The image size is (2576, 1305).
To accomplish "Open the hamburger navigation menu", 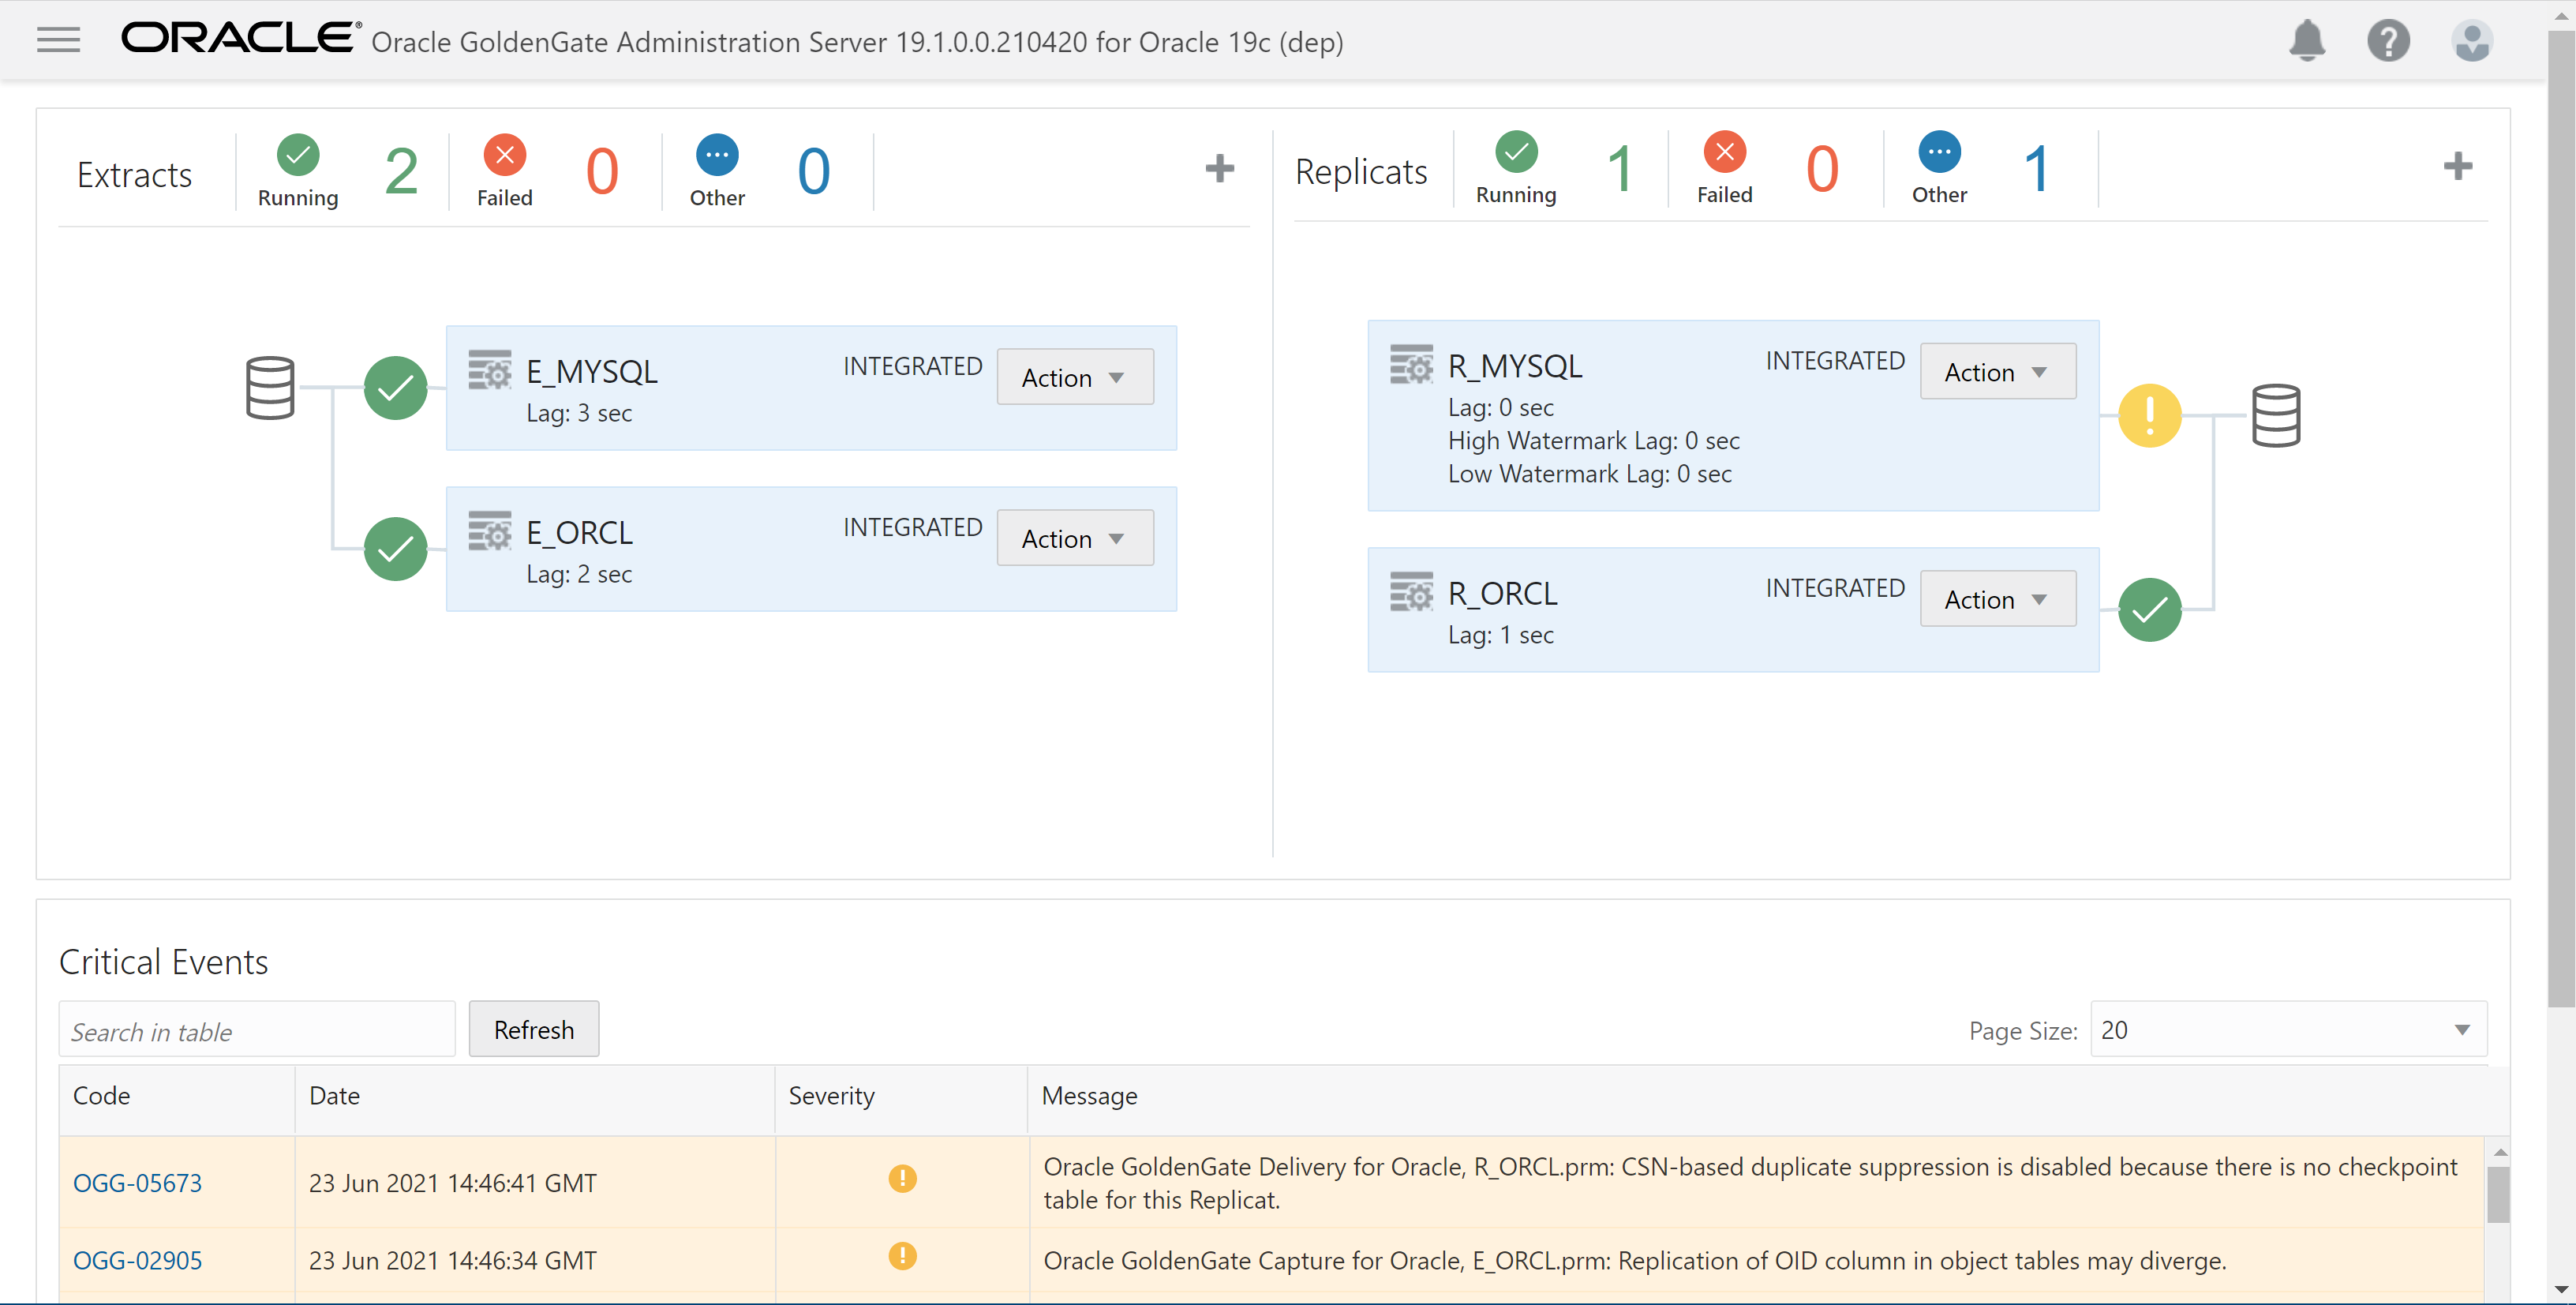I will click(x=58, y=40).
